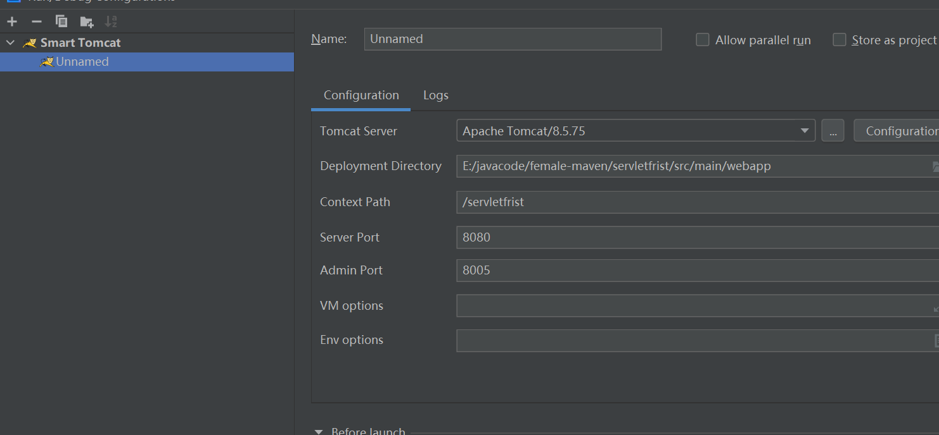Screen dimensions: 939x435
Task: Click the Tomcat icon beside Smart Tomcat
Action: point(30,43)
